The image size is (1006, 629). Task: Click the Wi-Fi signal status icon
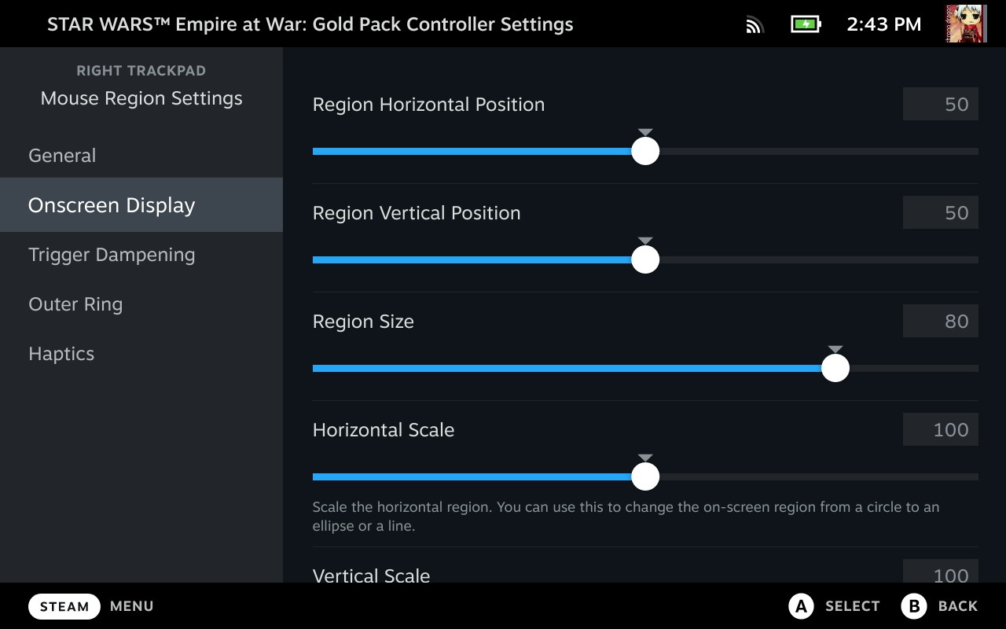pos(754,25)
